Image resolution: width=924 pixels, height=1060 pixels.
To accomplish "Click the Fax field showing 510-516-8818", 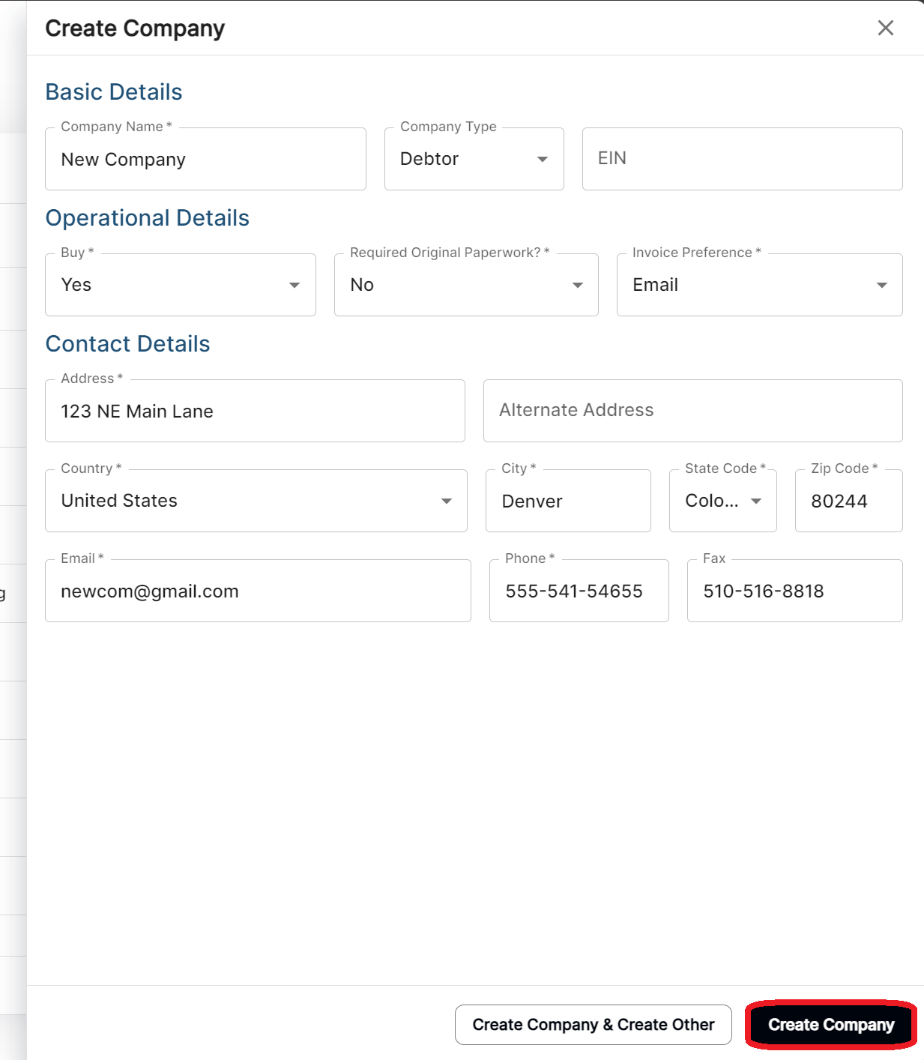I will tap(794, 591).
